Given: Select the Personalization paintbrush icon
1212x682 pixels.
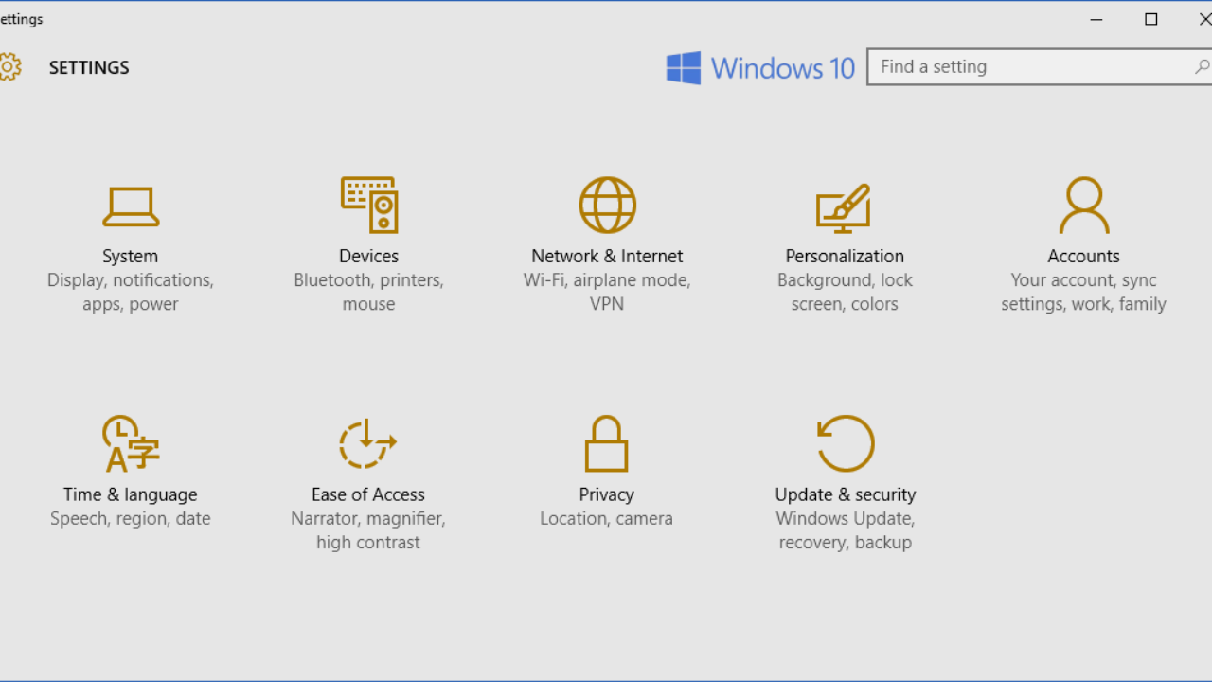Looking at the screenshot, I should click(x=844, y=207).
